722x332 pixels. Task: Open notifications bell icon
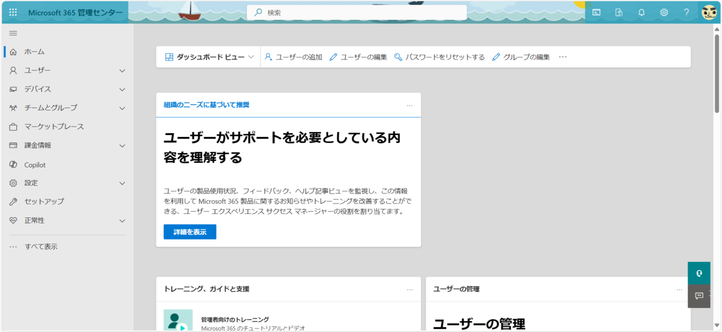[641, 12]
